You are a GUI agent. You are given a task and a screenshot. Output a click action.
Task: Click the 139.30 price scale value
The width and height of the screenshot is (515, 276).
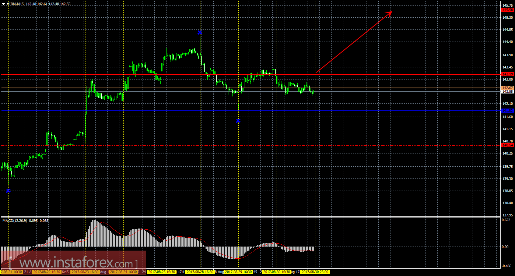click(507, 179)
